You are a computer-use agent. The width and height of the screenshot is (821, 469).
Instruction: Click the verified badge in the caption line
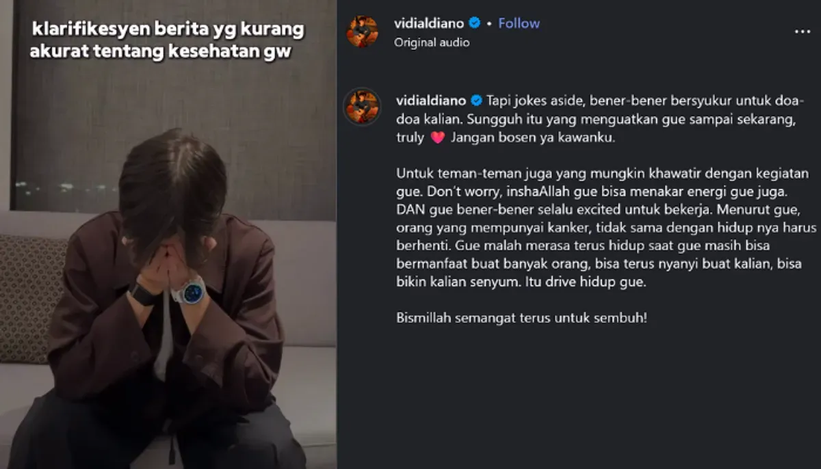tap(477, 101)
